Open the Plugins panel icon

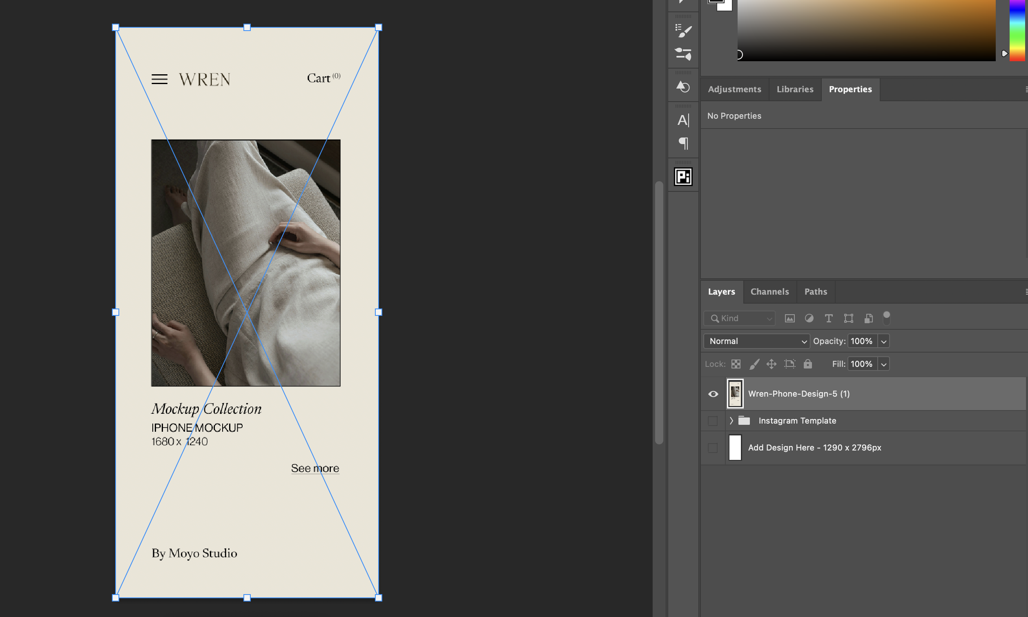pos(682,177)
